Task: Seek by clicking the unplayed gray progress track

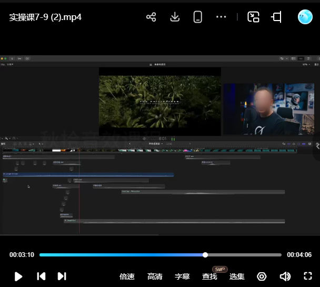Action: (245, 255)
